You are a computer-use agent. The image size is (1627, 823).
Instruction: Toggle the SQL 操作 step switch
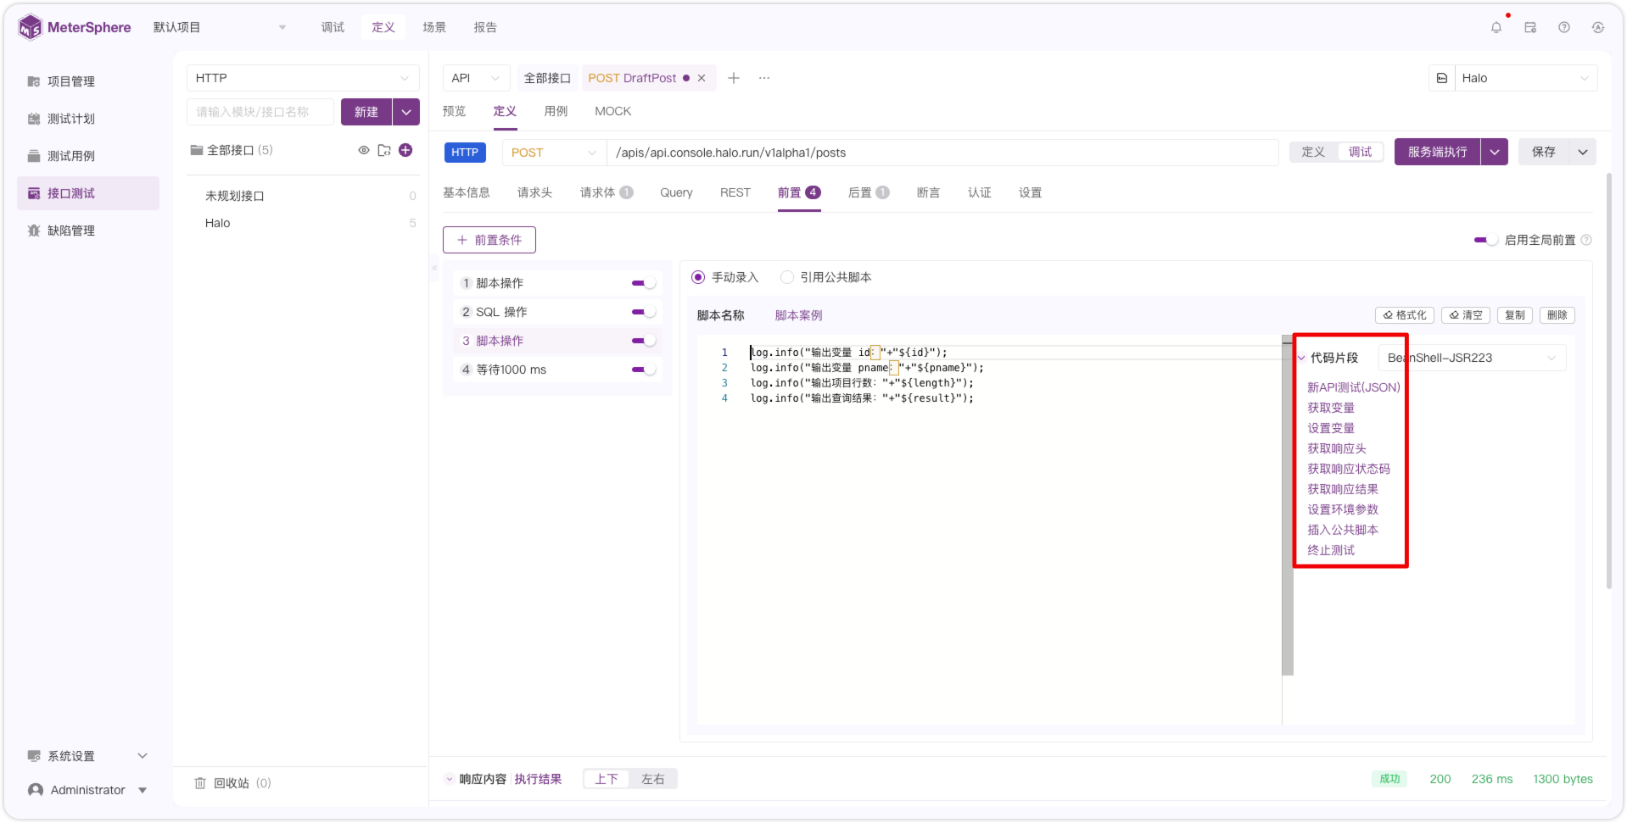click(x=644, y=312)
